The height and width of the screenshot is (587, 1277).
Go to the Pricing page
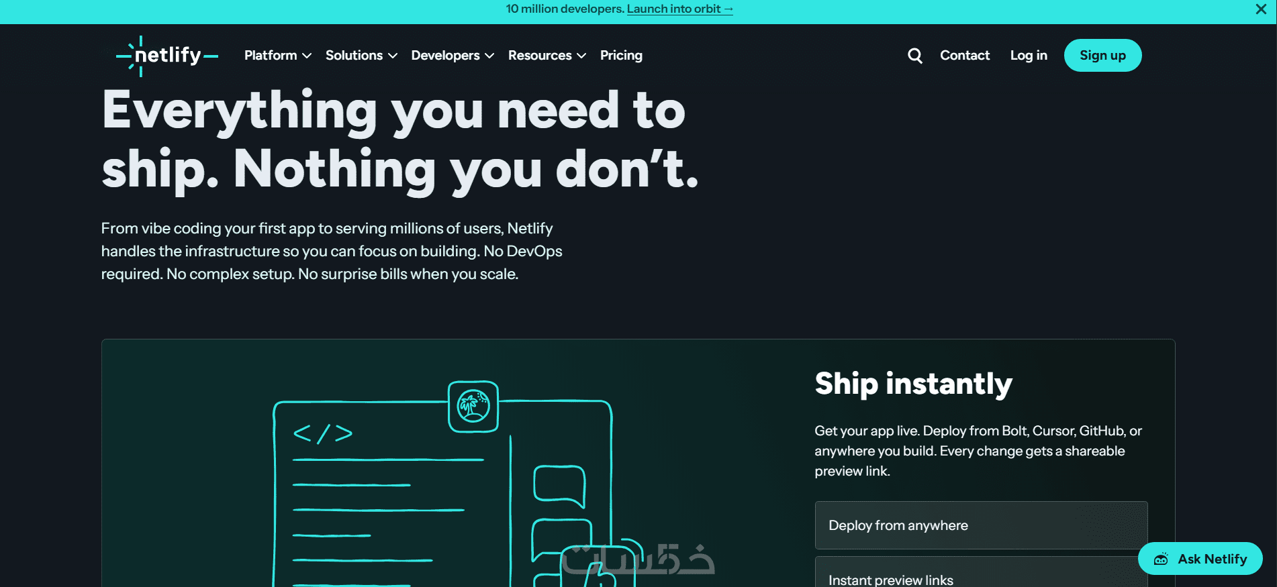click(621, 56)
